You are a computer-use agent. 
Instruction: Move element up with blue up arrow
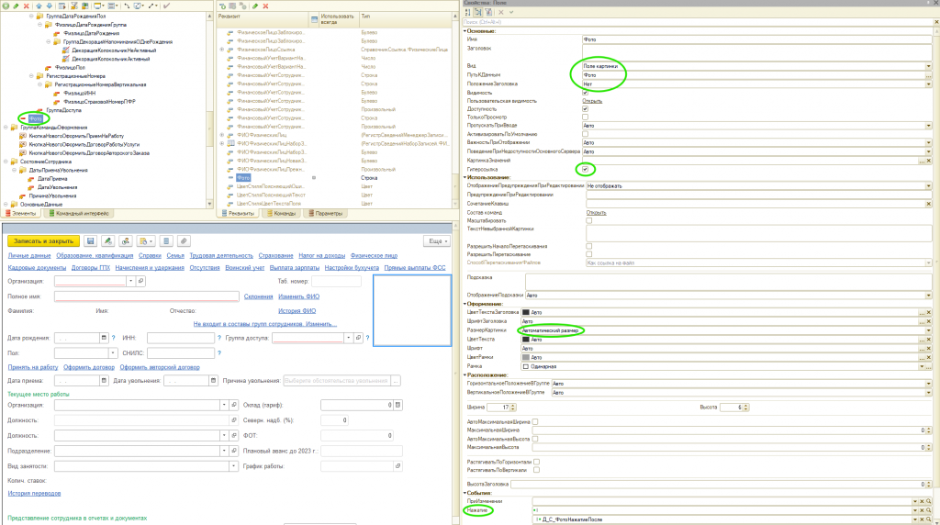pos(39,6)
